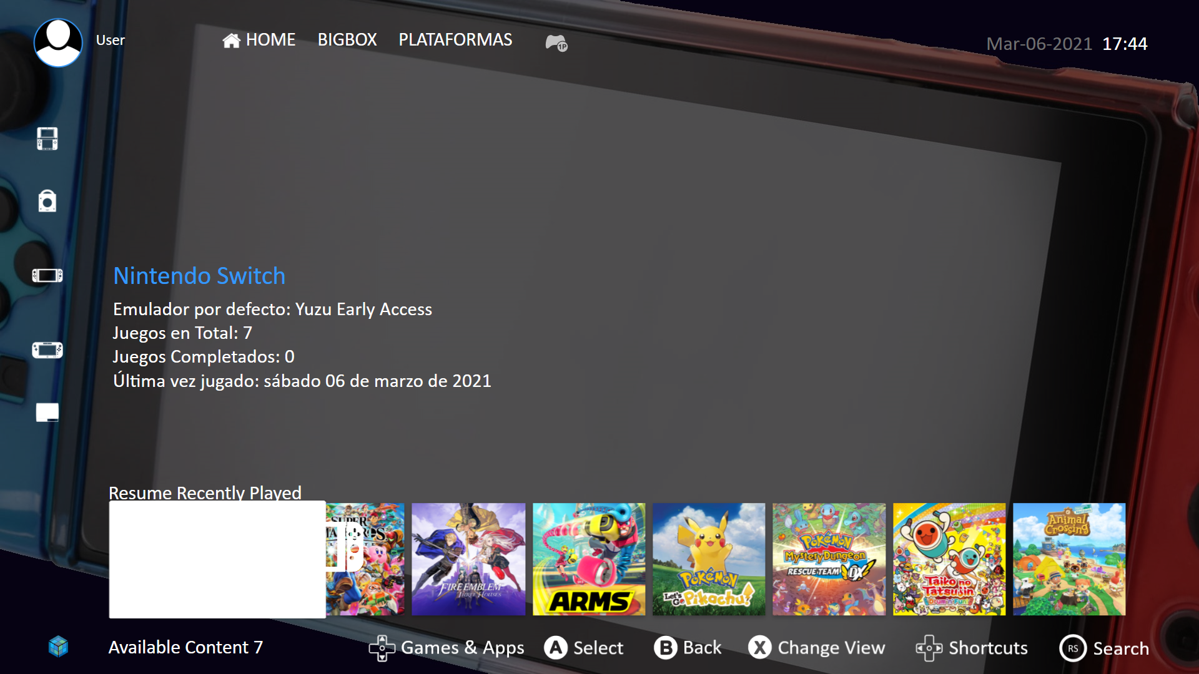Screen dimensions: 1199x674
Task: Click the 1P controller icon
Action: 556,42
